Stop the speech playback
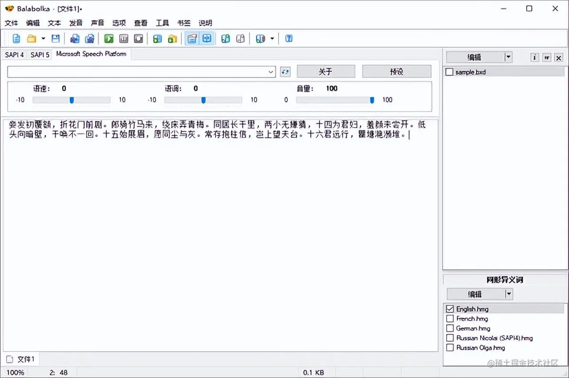This screenshot has height=378, width=569. pyautogui.click(x=138, y=39)
